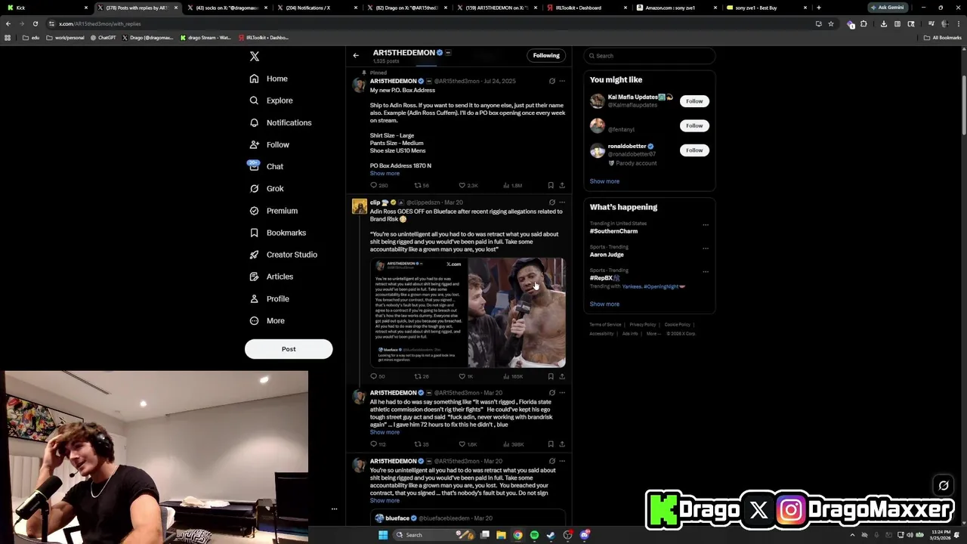
Task: Open Discord from the taskbar
Action: 585,535
